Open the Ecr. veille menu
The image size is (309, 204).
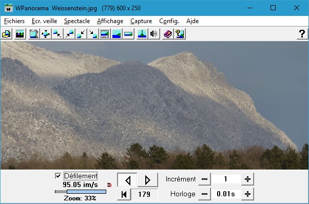[x=44, y=21]
